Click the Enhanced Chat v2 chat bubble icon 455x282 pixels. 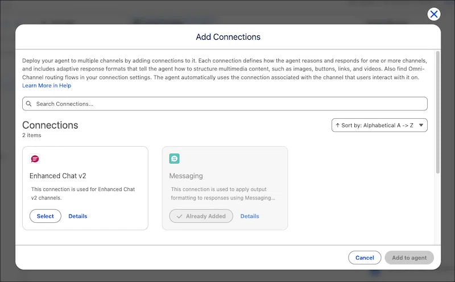tap(35, 159)
